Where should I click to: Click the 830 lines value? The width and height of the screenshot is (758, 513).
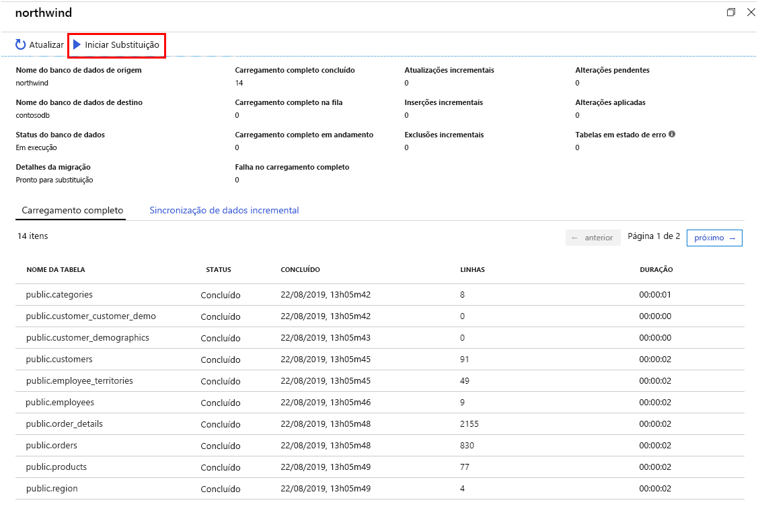point(467,445)
